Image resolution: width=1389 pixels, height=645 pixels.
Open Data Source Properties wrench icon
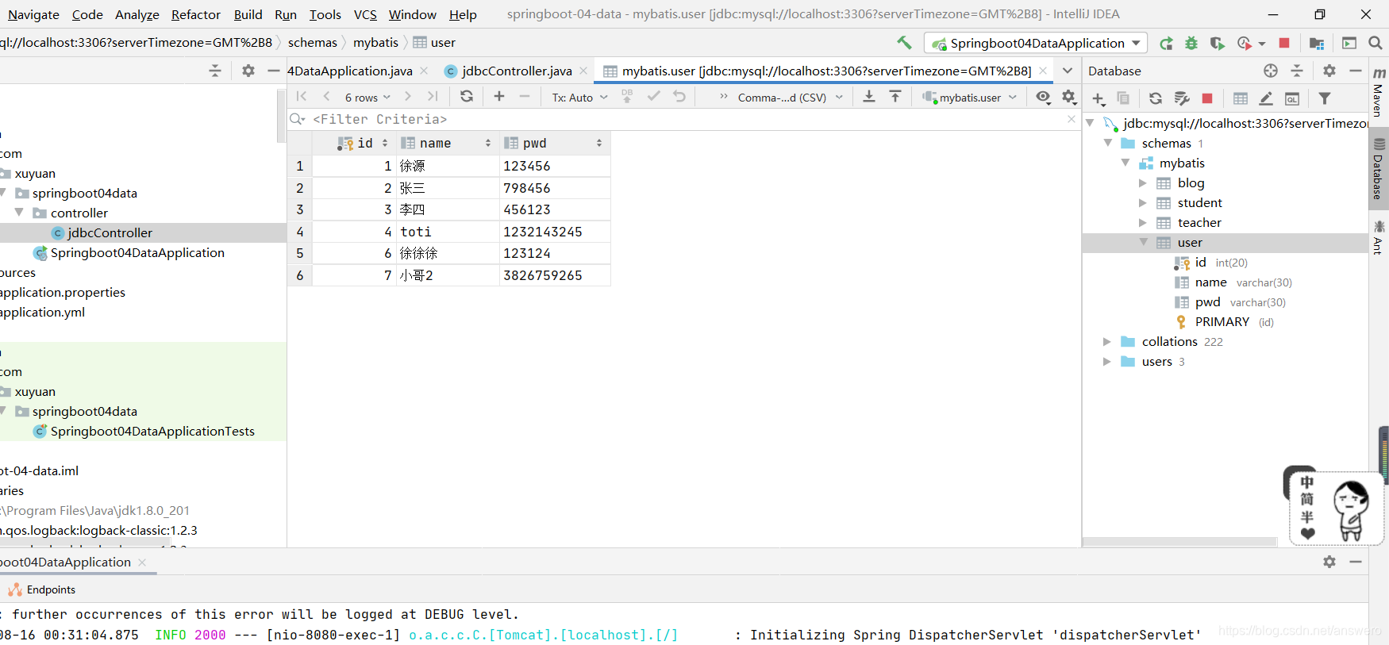click(1182, 98)
